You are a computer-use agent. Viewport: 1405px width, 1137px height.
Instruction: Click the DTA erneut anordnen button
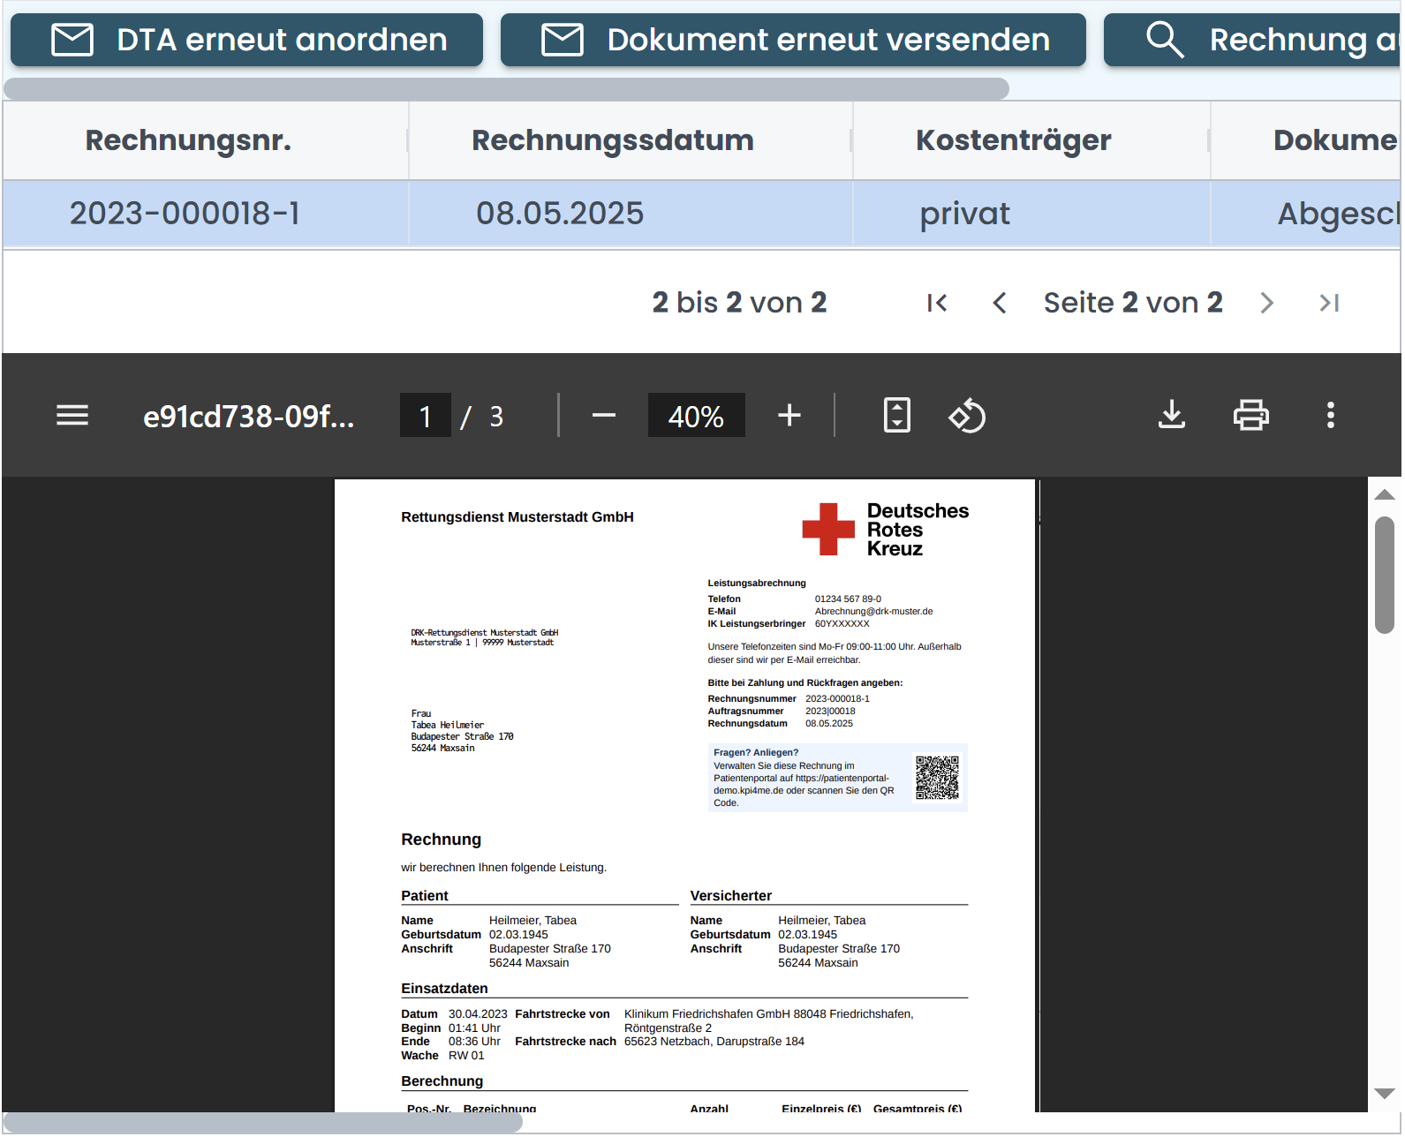(x=247, y=41)
